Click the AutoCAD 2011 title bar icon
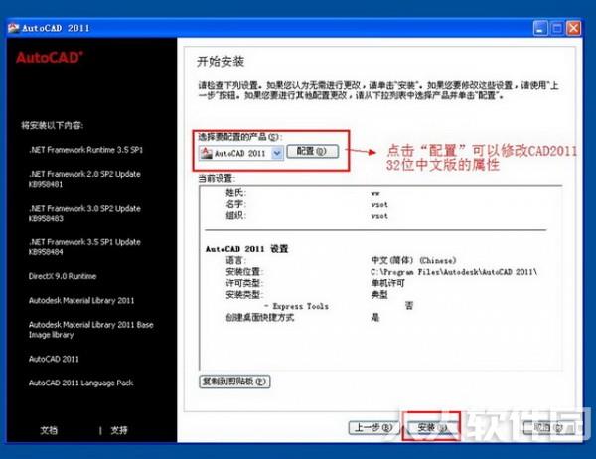This screenshot has height=459, width=596. pos(13,28)
